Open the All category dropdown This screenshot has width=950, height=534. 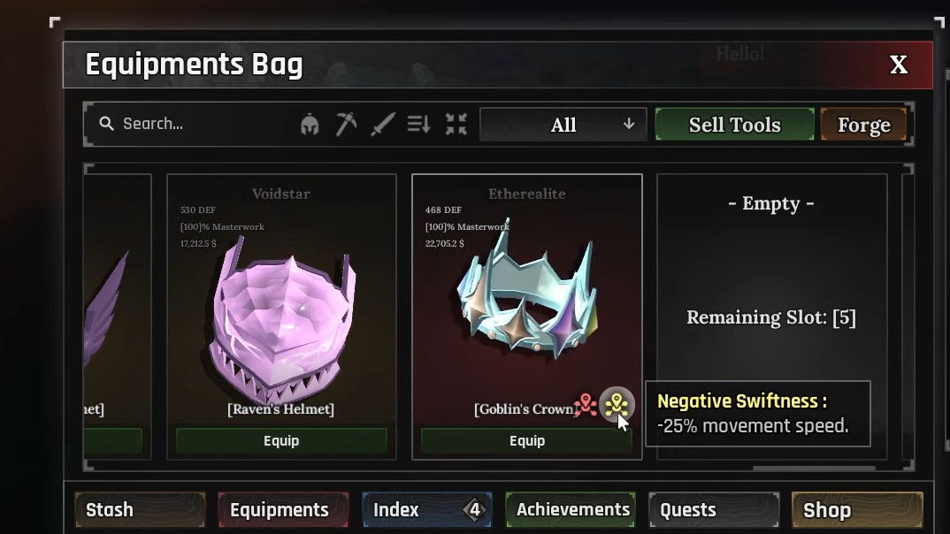coord(563,125)
